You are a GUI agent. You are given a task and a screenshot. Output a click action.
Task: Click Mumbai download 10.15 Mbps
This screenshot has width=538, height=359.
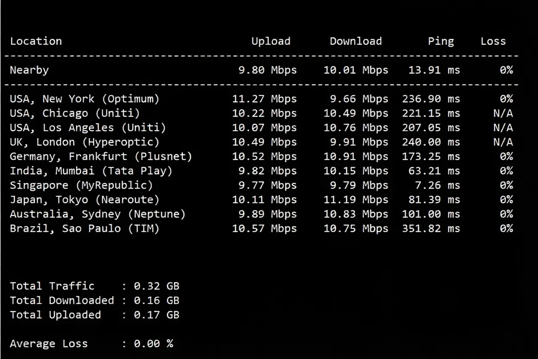[356, 171]
